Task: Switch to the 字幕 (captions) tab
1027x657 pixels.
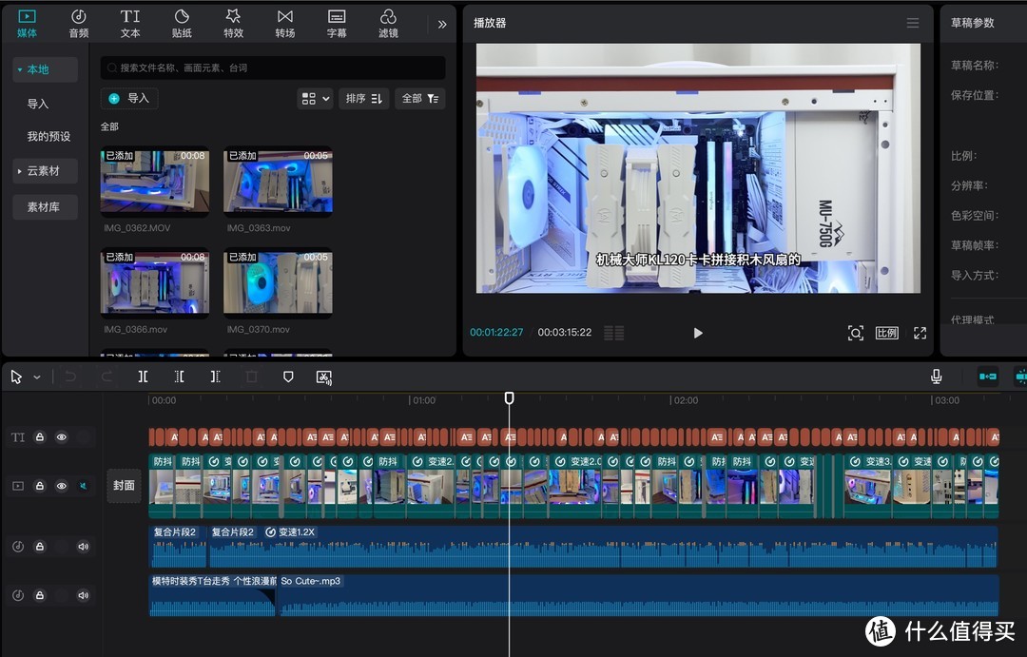Action: click(337, 23)
